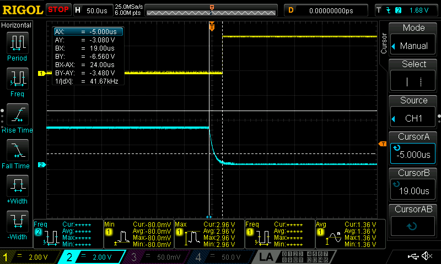Viewport: 441px width, 264px height.
Task: Open the CursorAB menu item
Action: coord(413,219)
